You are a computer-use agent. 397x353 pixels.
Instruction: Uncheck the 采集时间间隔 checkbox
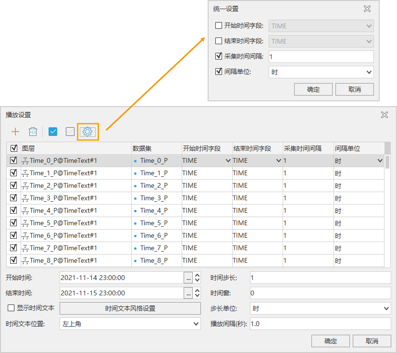[x=219, y=57]
